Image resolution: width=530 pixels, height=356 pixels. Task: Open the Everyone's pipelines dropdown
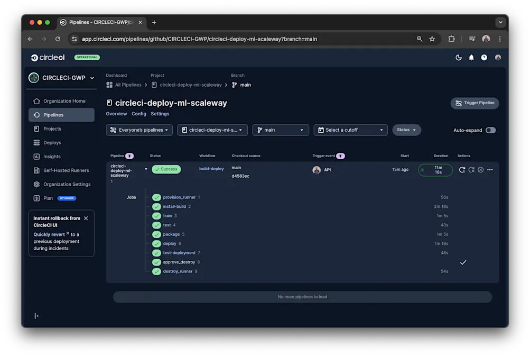[139, 130]
